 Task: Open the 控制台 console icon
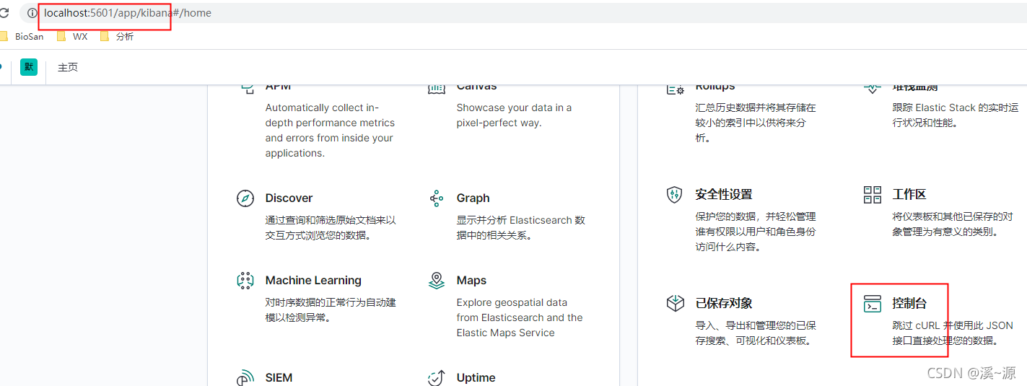873,304
